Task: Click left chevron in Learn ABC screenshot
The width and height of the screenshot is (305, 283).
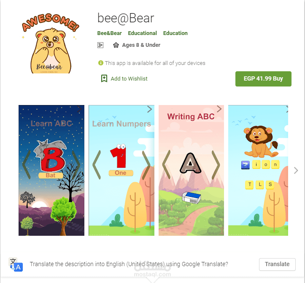Action: 27,164
